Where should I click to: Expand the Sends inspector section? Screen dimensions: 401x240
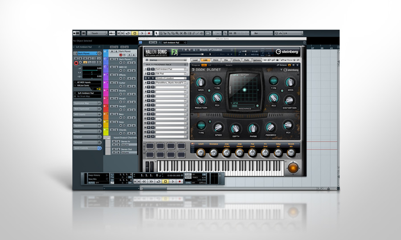click(x=87, y=131)
